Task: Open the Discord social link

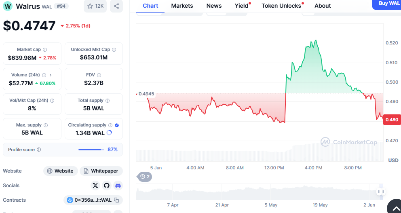Action: pos(118,186)
